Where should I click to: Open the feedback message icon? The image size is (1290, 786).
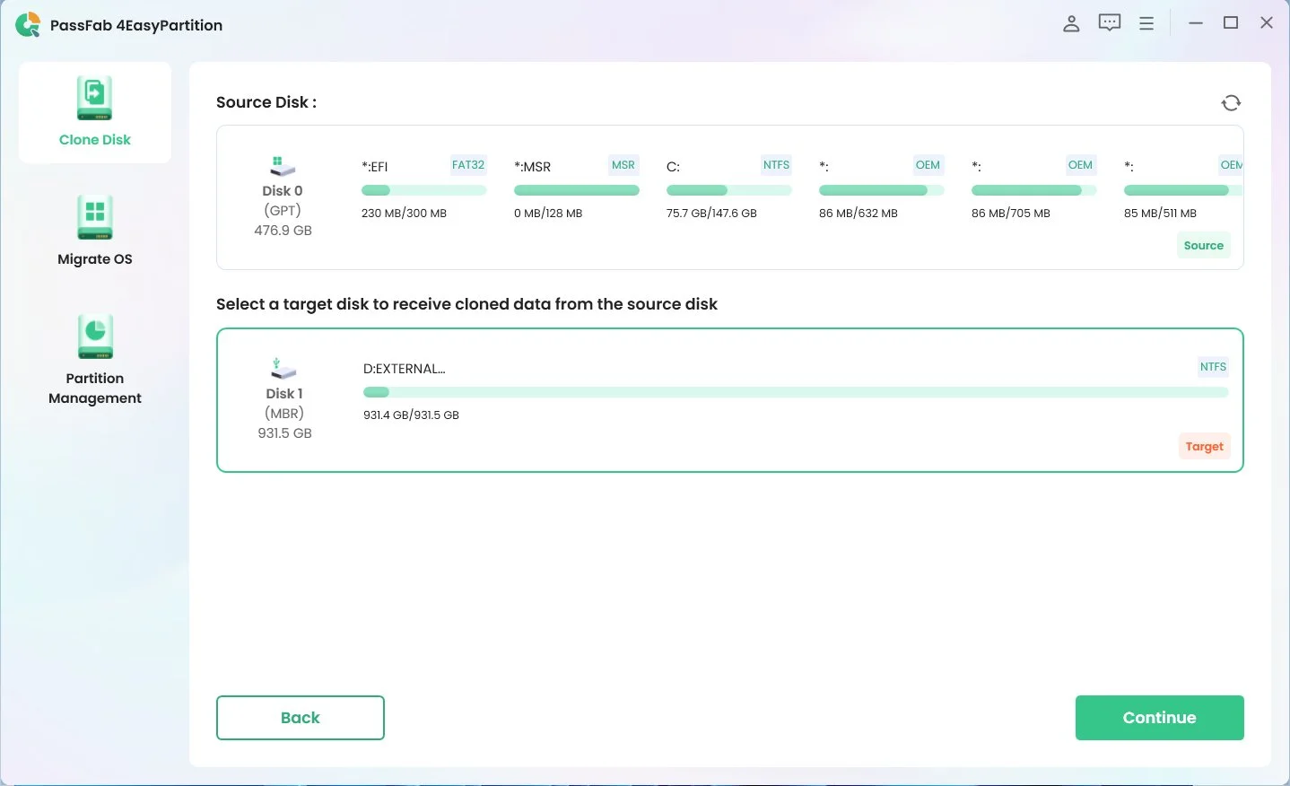tap(1109, 22)
